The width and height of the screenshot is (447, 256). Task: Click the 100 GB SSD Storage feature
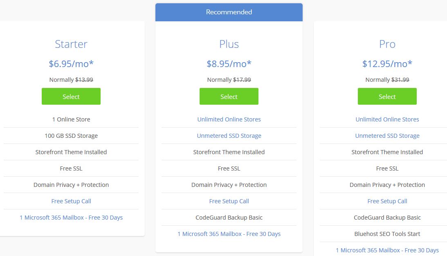click(71, 136)
